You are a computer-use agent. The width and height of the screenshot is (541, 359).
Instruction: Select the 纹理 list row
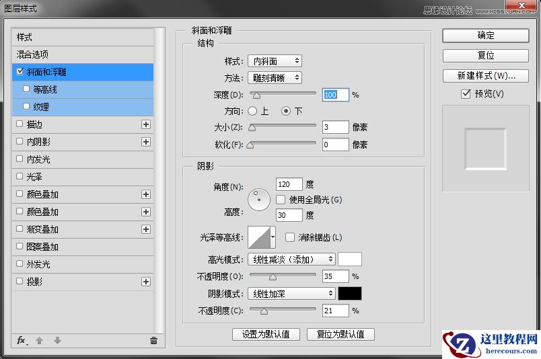[x=83, y=107]
